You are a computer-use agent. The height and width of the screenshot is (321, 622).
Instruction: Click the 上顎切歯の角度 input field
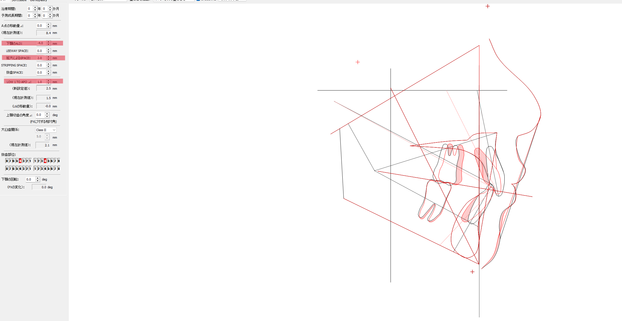pyautogui.click(x=40, y=115)
